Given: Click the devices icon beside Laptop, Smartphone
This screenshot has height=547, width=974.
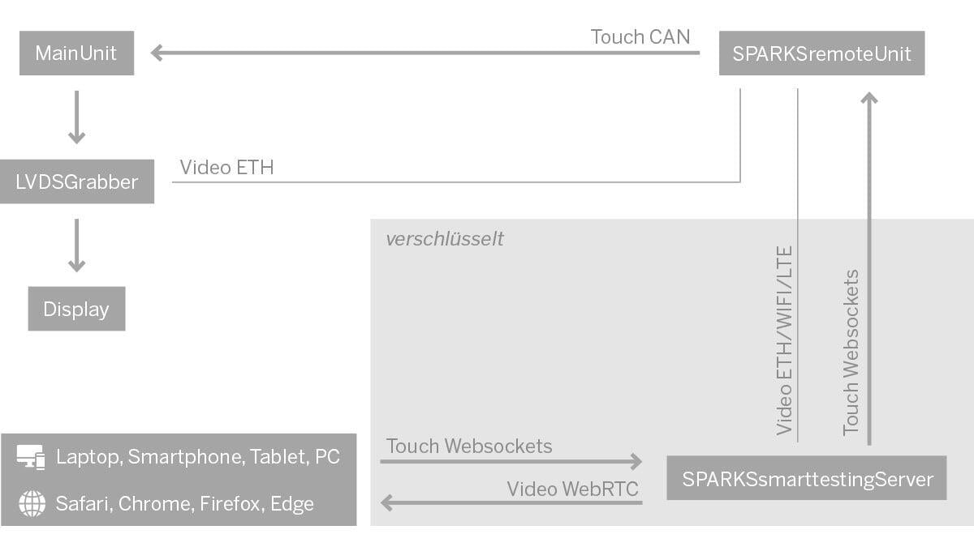Looking at the screenshot, I should (x=31, y=457).
